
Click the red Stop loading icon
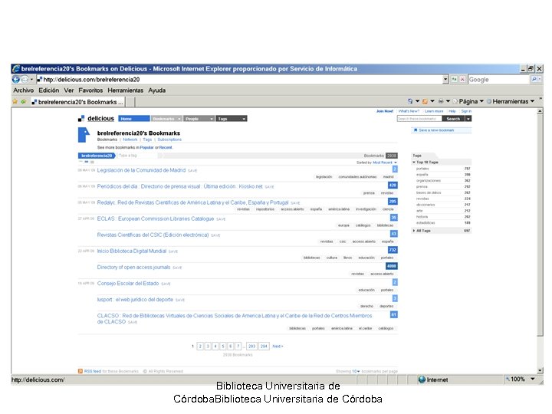[x=462, y=80]
